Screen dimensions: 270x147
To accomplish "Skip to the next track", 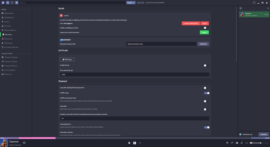I will (x=140, y=143).
